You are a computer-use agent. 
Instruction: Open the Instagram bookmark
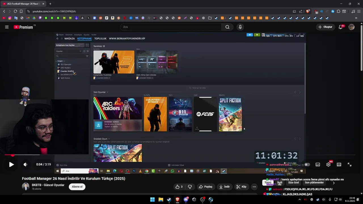[x=10, y=18]
